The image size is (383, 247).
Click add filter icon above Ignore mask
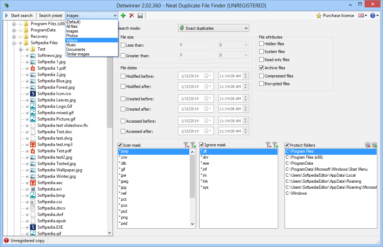coord(275,145)
